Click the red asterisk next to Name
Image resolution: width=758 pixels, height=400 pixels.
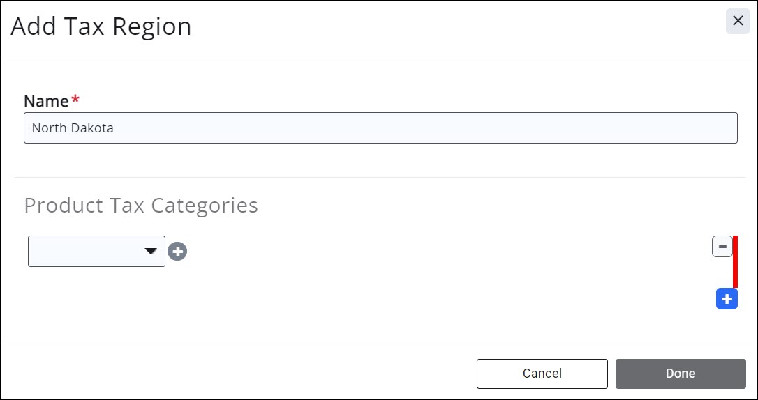tap(75, 100)
